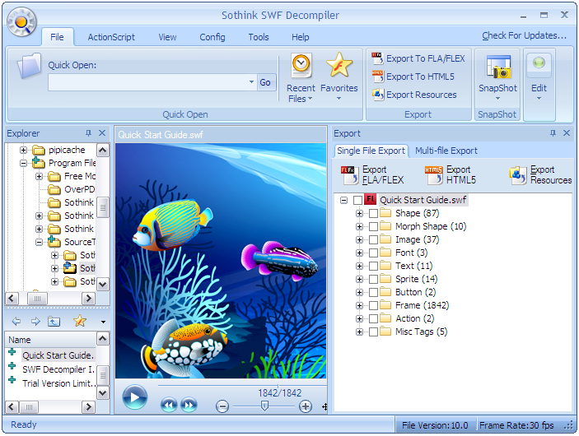Click the Quick Open folder icon
This screenshot has height=436, width=579.
29,66
